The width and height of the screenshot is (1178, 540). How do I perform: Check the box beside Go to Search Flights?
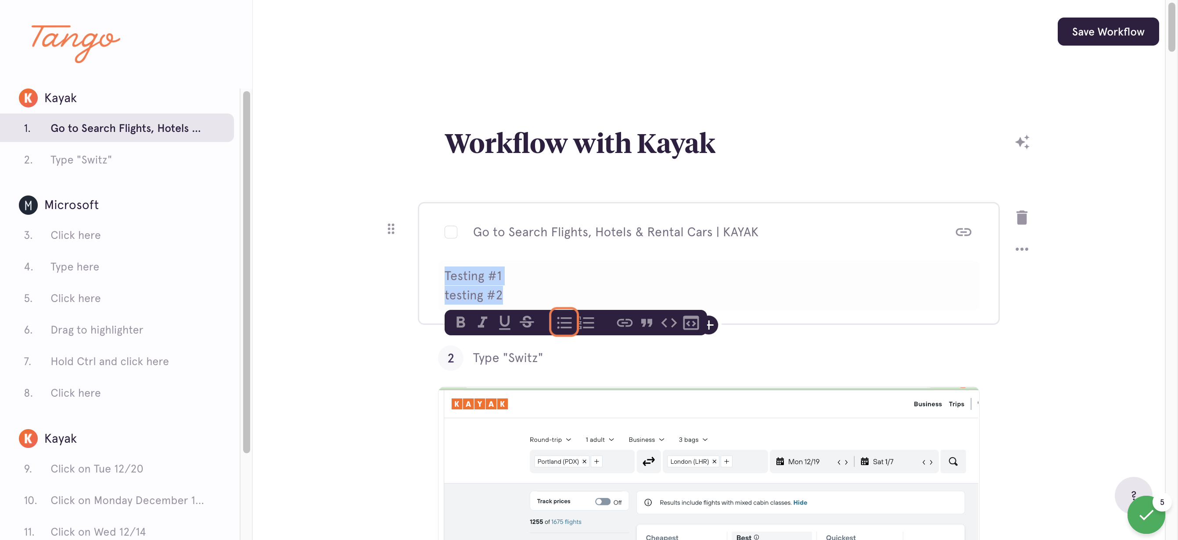(x=451, y=232)
